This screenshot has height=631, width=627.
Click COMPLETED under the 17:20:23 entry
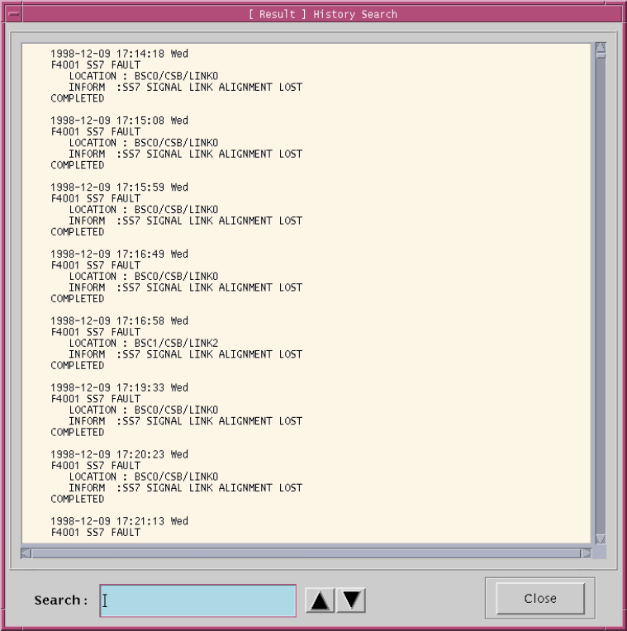(78, 499)
